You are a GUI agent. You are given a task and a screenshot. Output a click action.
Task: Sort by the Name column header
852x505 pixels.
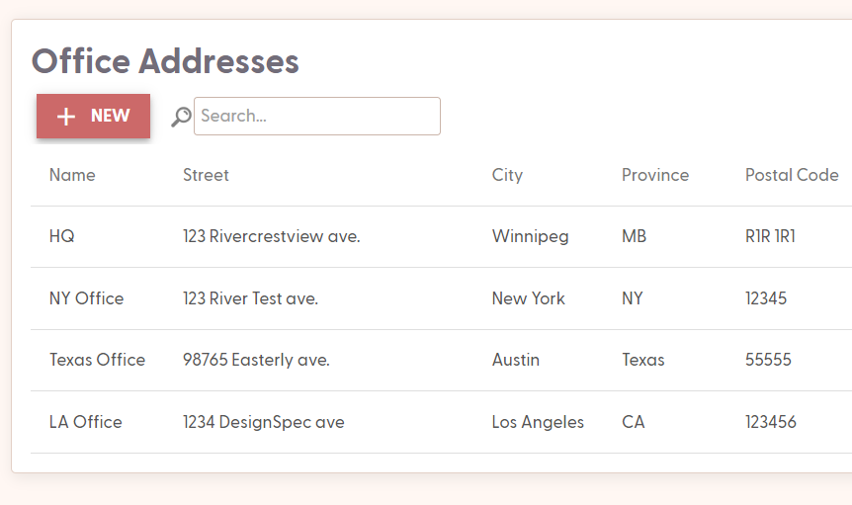click(72, 175)
